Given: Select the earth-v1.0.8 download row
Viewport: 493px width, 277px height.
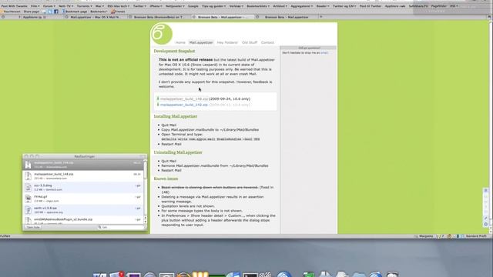Looking at the screenshot, I should point(83,210).
